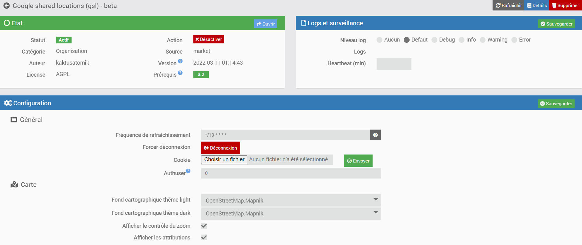Click the Niveau log label
This screenshot has height=245, width=582.
tap(353, 40)
